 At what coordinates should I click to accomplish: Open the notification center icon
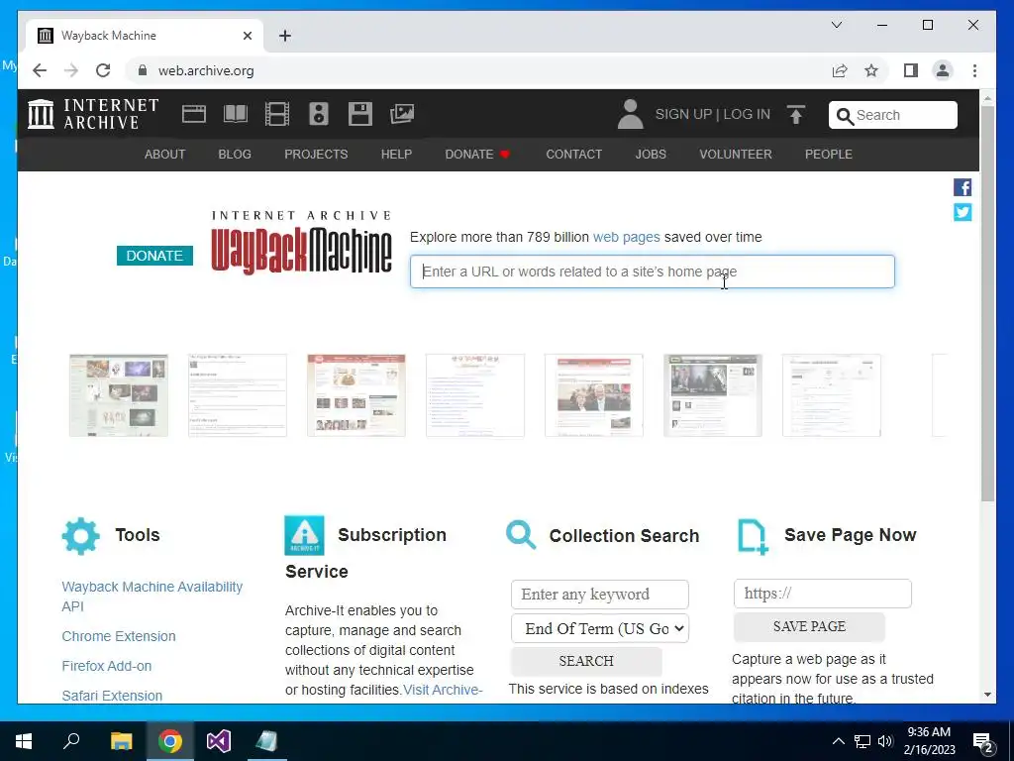(x=983, y=741)
